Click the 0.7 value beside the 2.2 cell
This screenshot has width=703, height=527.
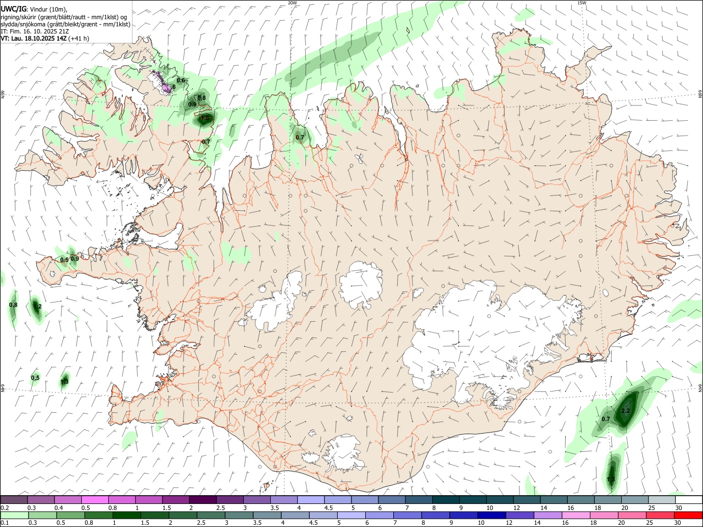point(606,419)
